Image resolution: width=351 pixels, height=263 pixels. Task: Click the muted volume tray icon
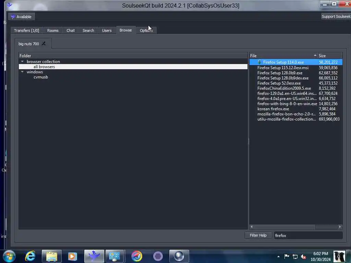[304, 256]
